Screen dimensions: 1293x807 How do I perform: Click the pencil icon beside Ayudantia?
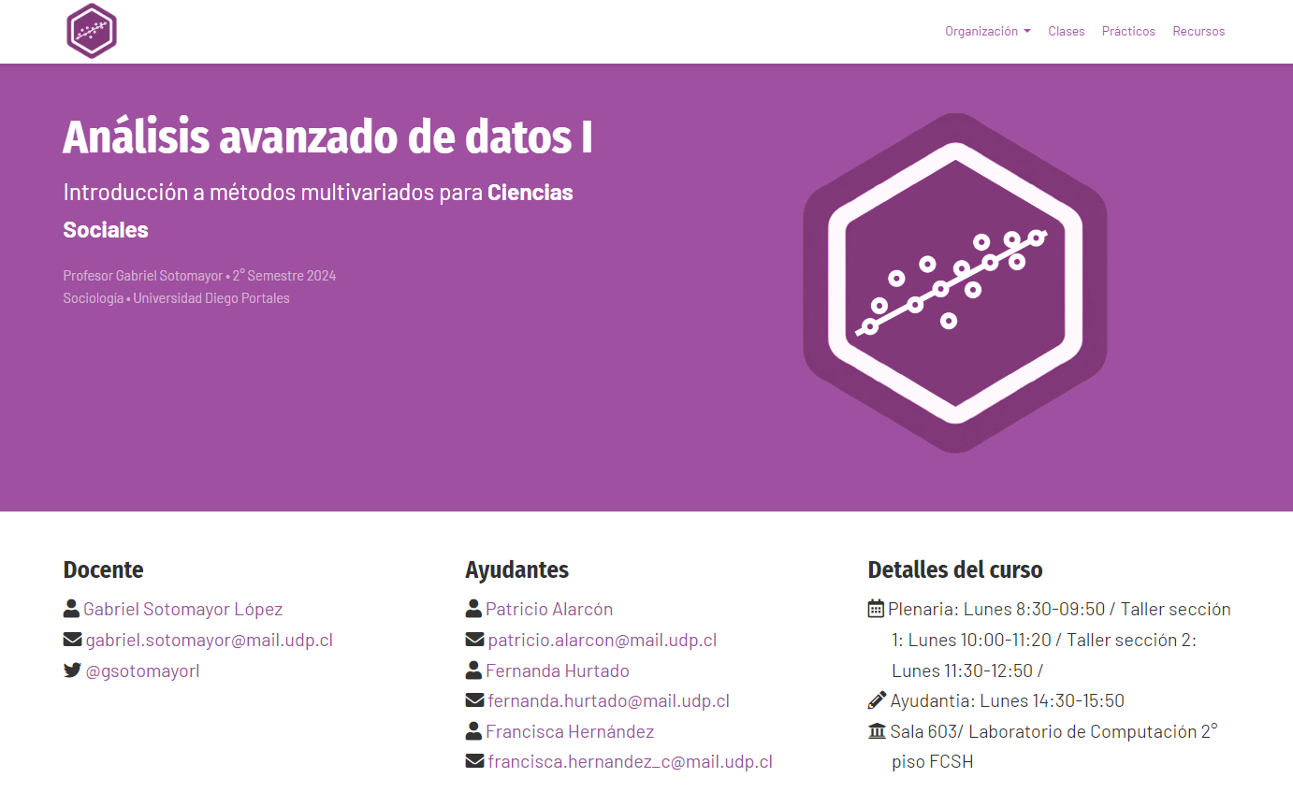tap(877, 700)
